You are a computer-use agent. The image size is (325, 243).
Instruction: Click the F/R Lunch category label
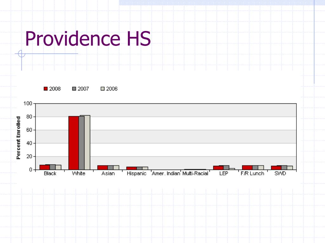[252, 173]
